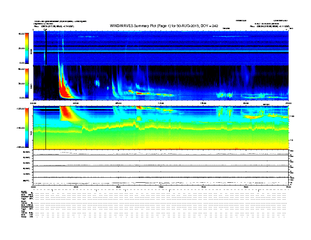Click the 40.00 label on RAD2 scale
The image size is (311, 240).
click(22, 34)
